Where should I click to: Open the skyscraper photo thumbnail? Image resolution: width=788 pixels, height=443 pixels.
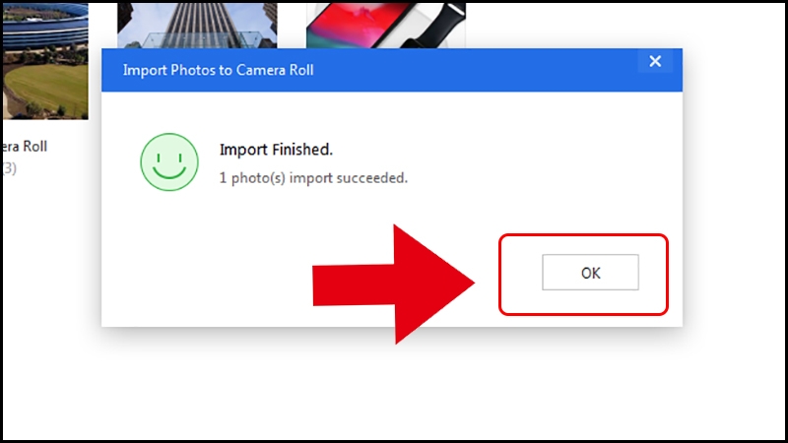tap(197, 26)
